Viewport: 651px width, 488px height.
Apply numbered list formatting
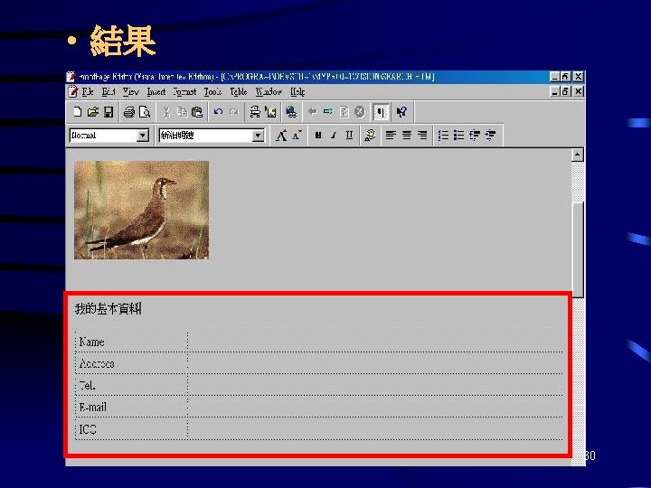(443, 136)
